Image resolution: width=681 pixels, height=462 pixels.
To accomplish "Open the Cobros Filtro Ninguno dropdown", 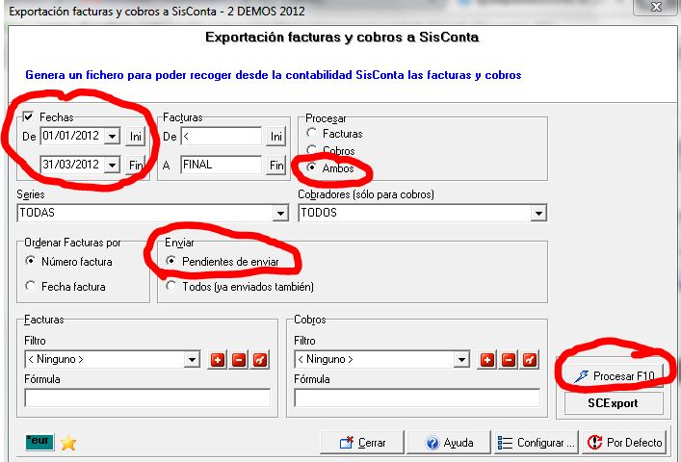I will [x=461, y=360].
